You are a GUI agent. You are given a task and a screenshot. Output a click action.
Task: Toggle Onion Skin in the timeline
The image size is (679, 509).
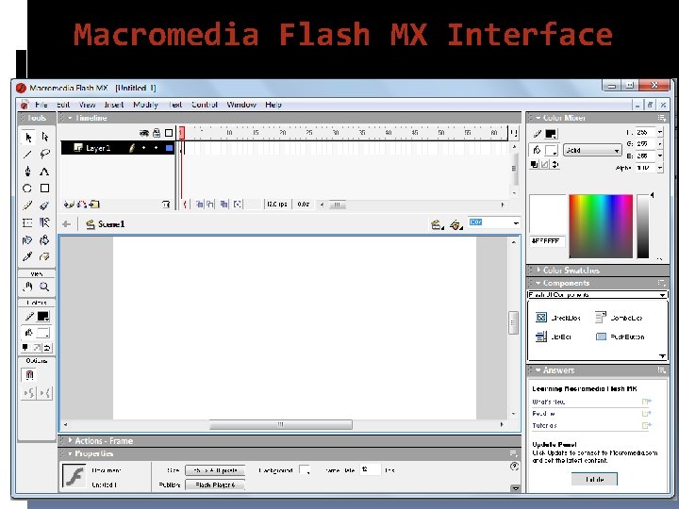199,204
